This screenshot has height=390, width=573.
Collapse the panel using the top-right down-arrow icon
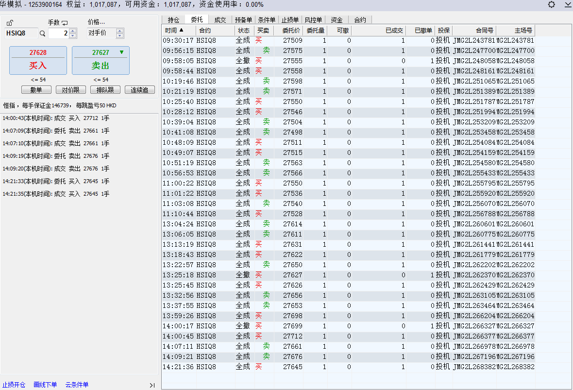click(568, 4)
